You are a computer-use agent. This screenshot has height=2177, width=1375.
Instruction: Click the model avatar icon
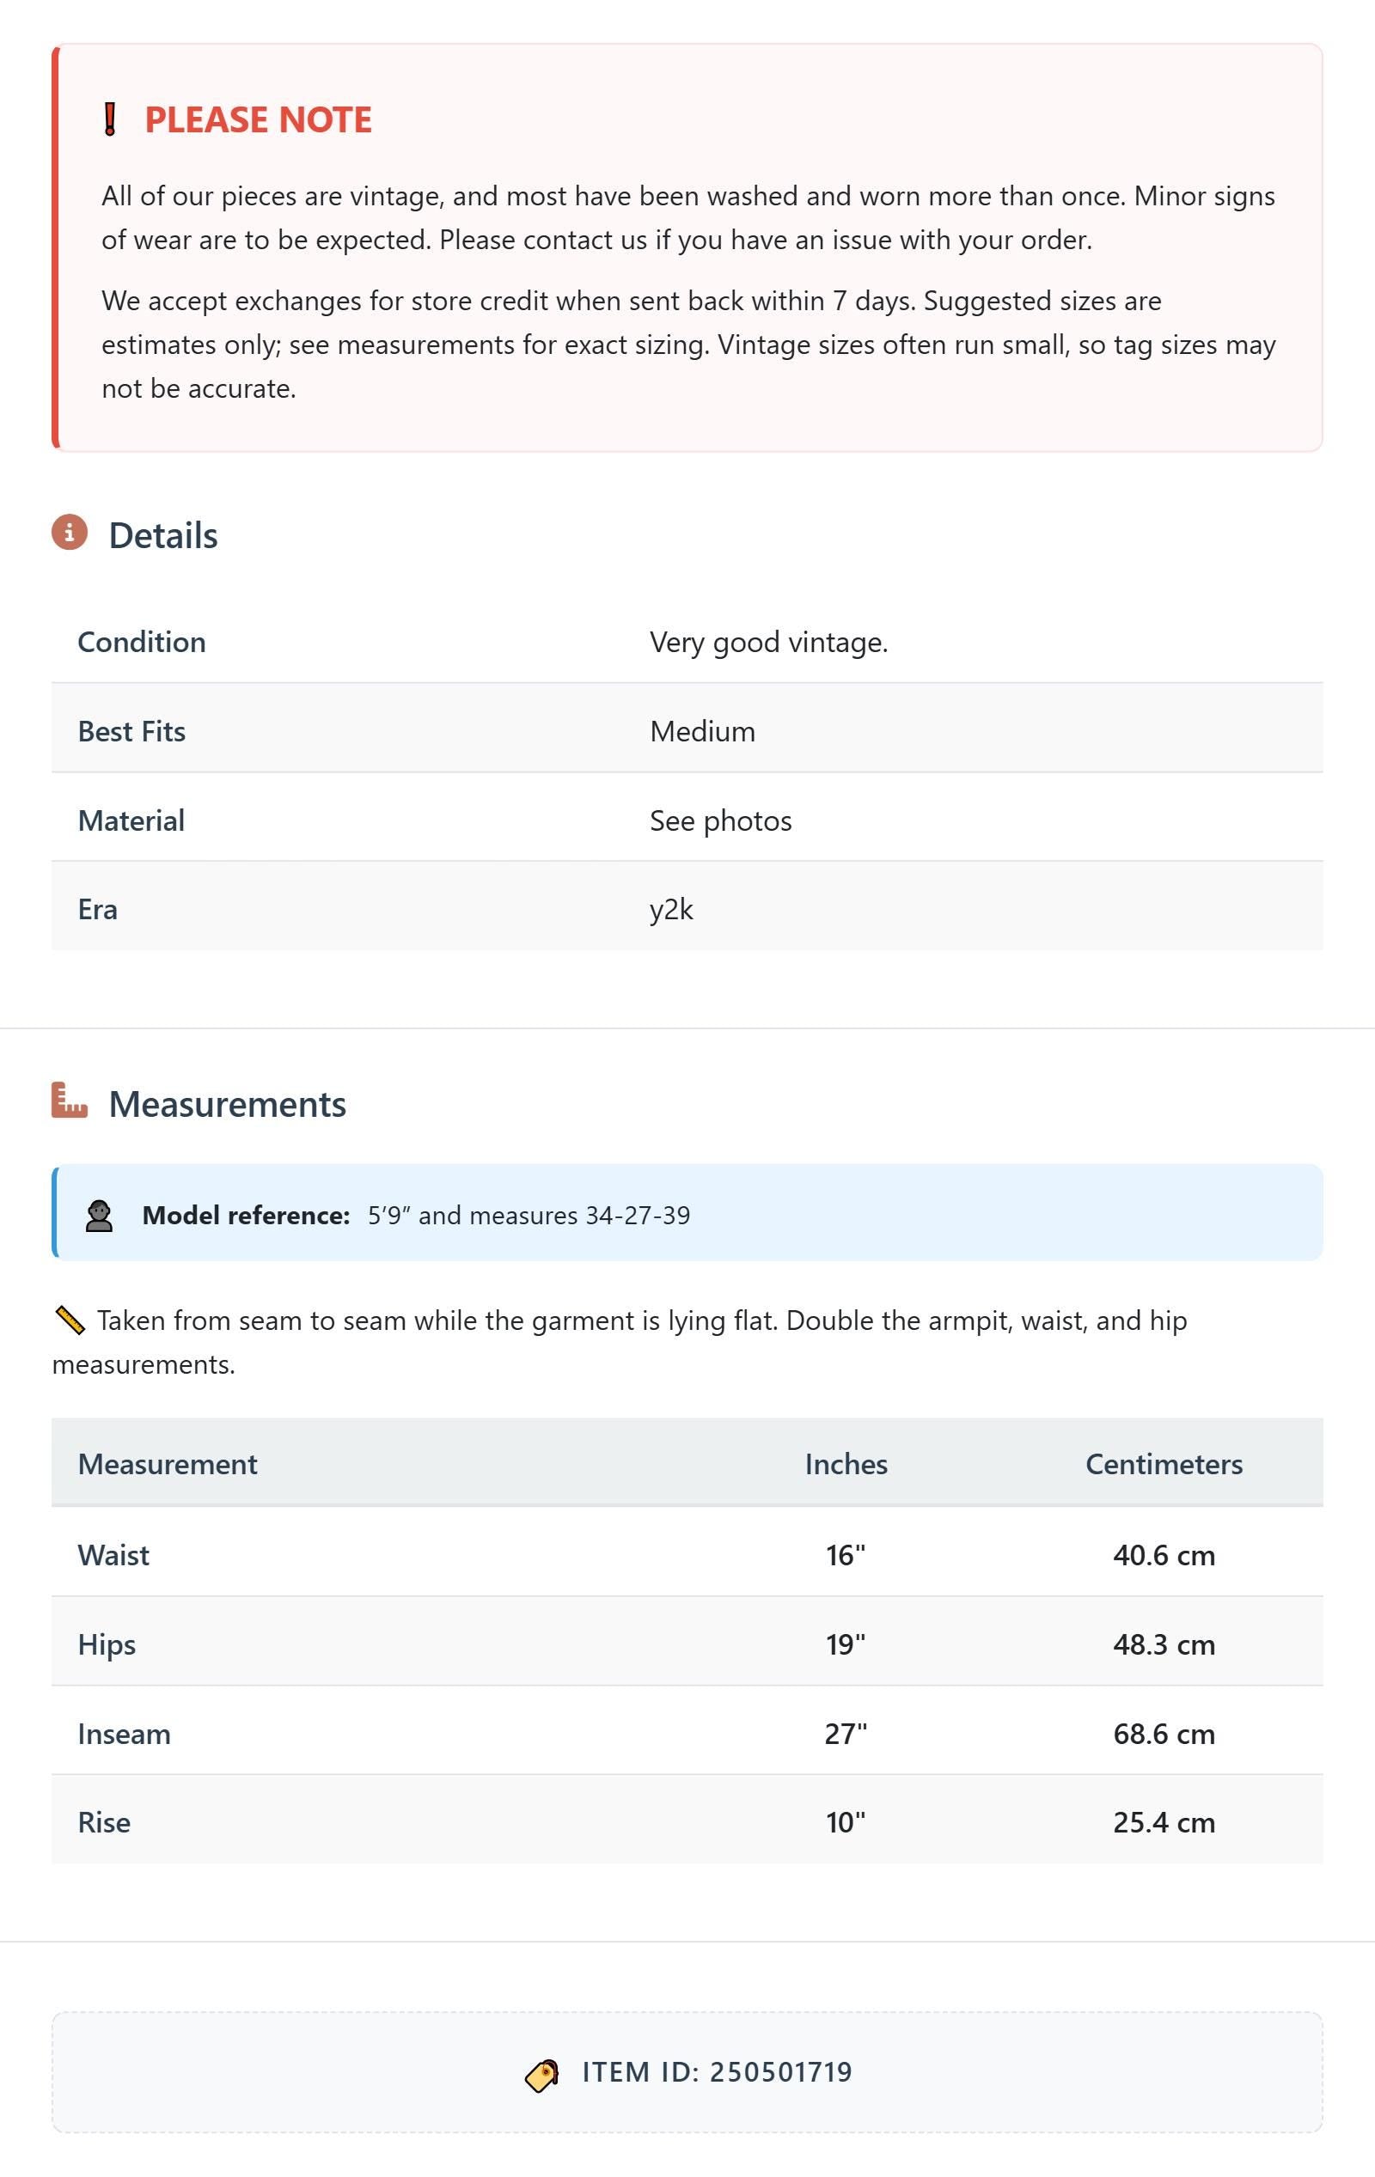click(x=99, y=1215)
